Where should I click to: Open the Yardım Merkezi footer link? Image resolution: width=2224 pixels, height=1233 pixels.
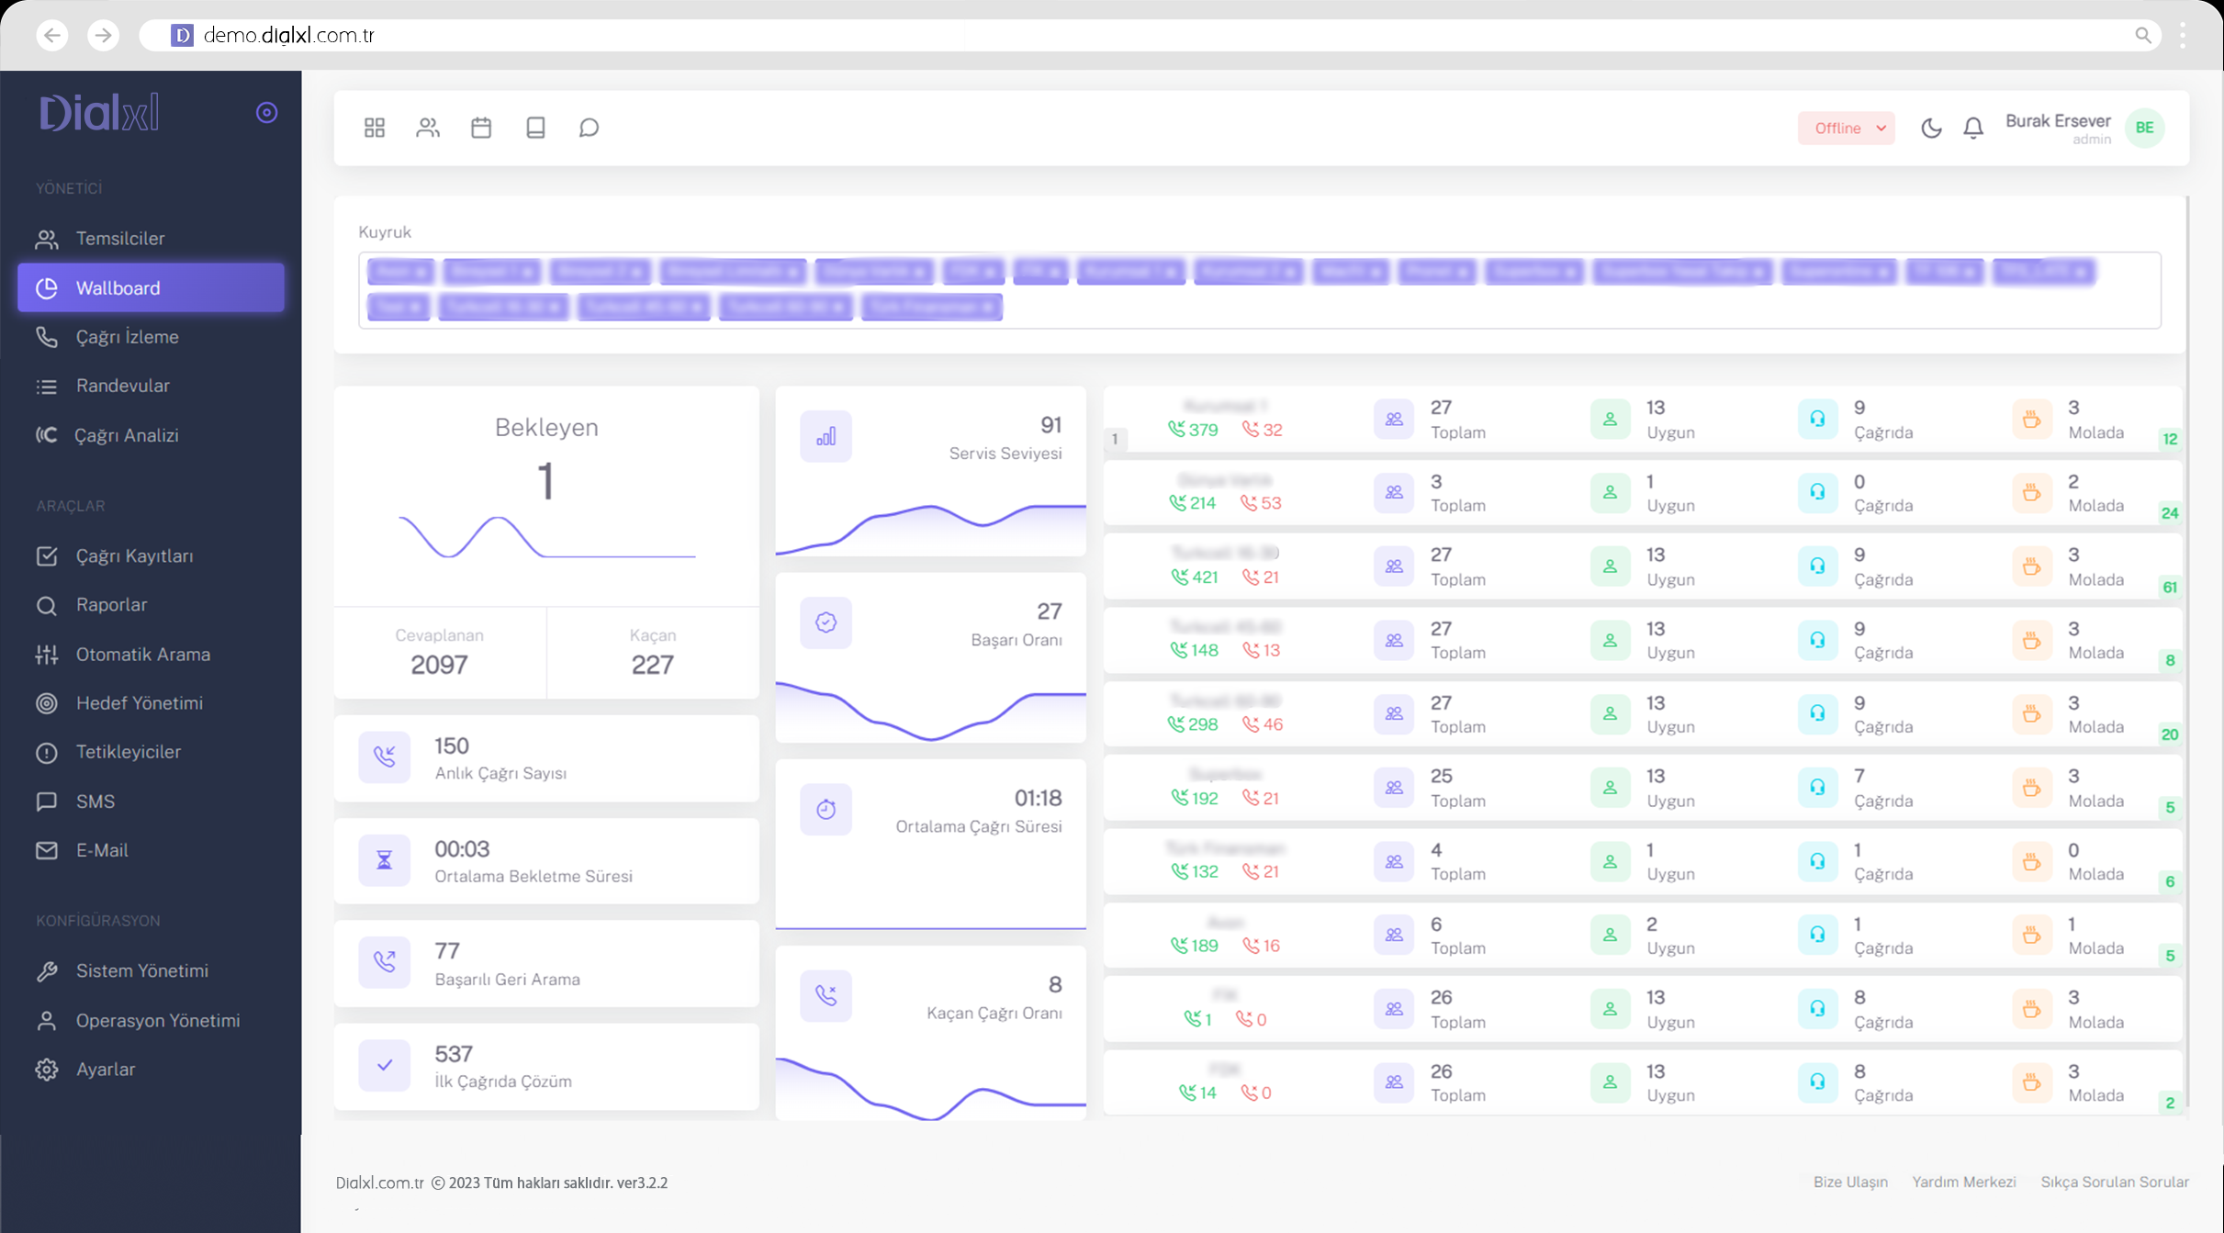[x=1963, y=1183]
